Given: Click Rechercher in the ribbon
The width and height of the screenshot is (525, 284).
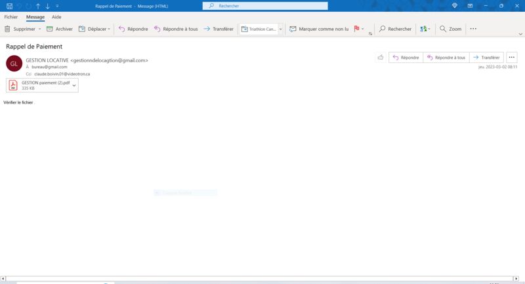Looking at the screenshot, I should point(395,29).
